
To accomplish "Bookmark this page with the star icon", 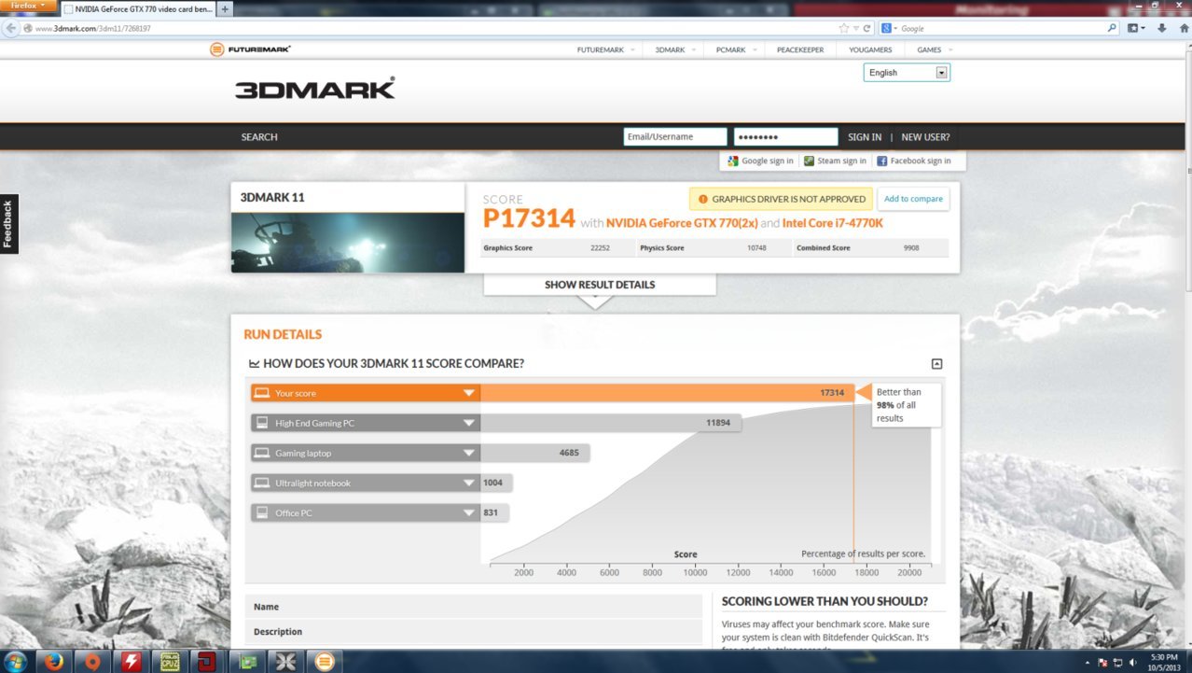I will click(x=844, y=28).
